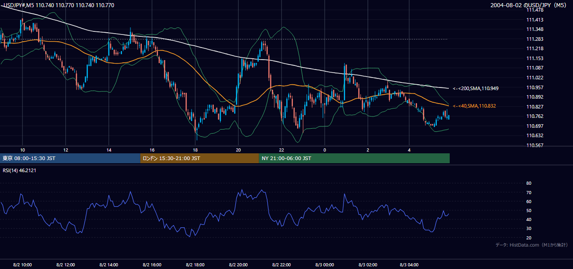Click price axis label 111.478
Image resolution: width=573 pixels, height=269 pixels.
[x=535, y=10]
